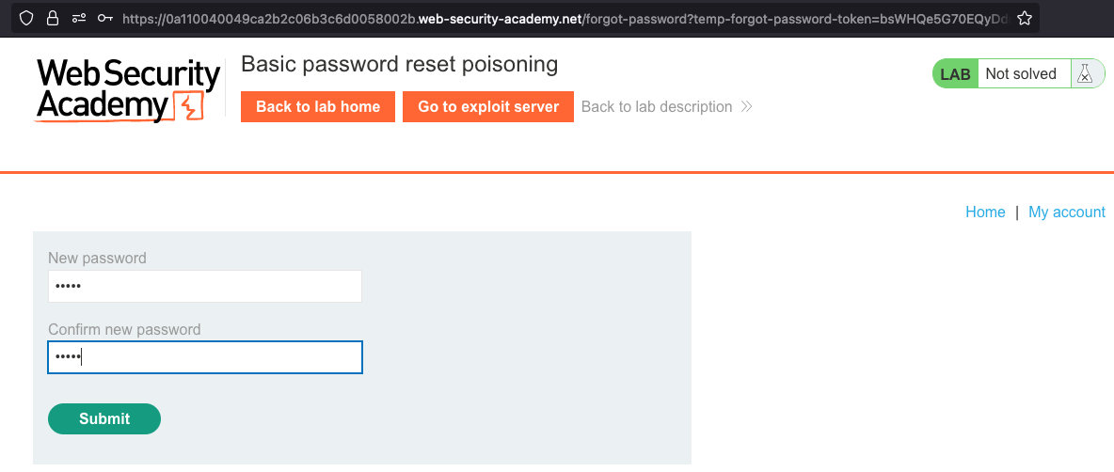Image resolution: width=1114 pixels, height=472 pixels.
Task: Select the URL in the address bar
Action: click(565, 18)
